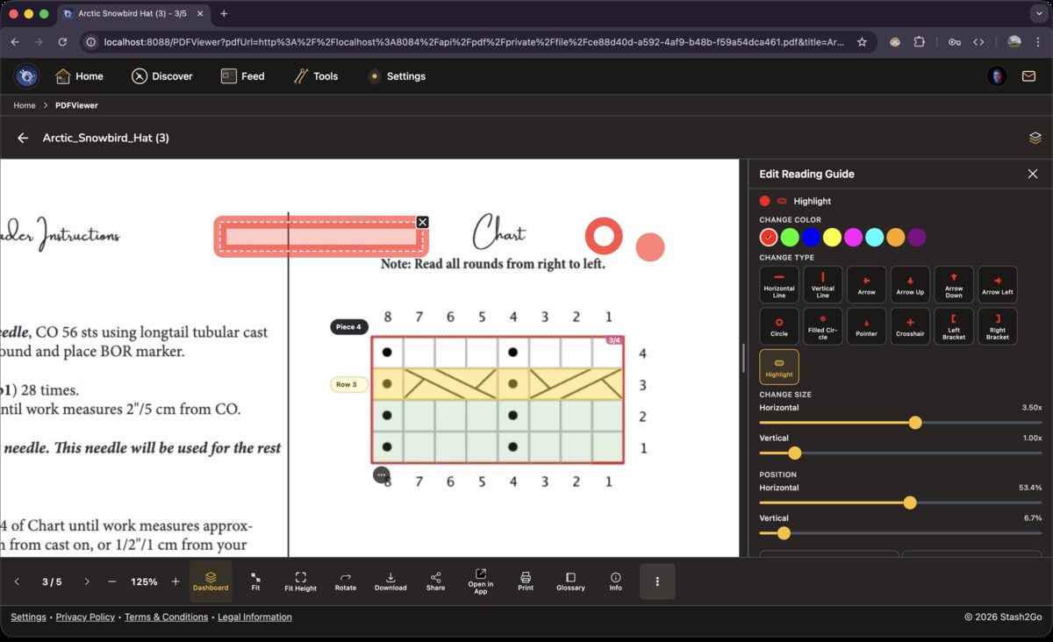Rotate the PDF page

tap(345, 581)
